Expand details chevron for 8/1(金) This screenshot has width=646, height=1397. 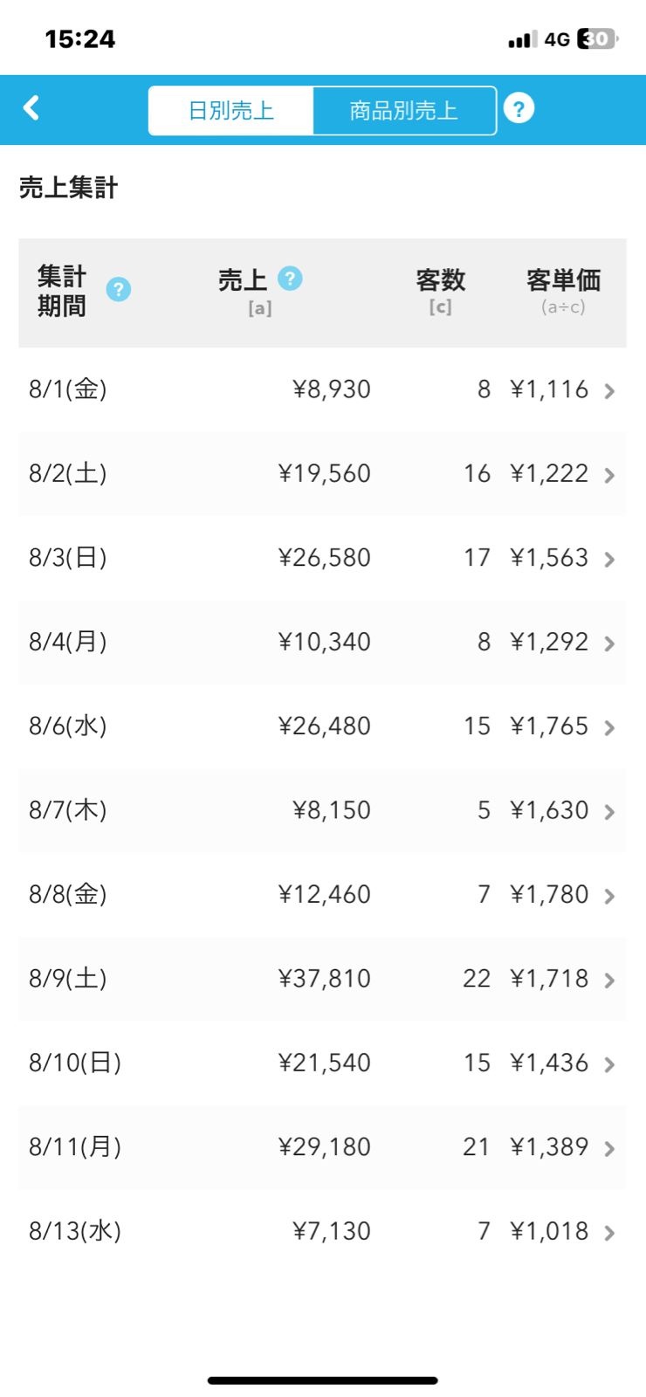tap(609, 391)
